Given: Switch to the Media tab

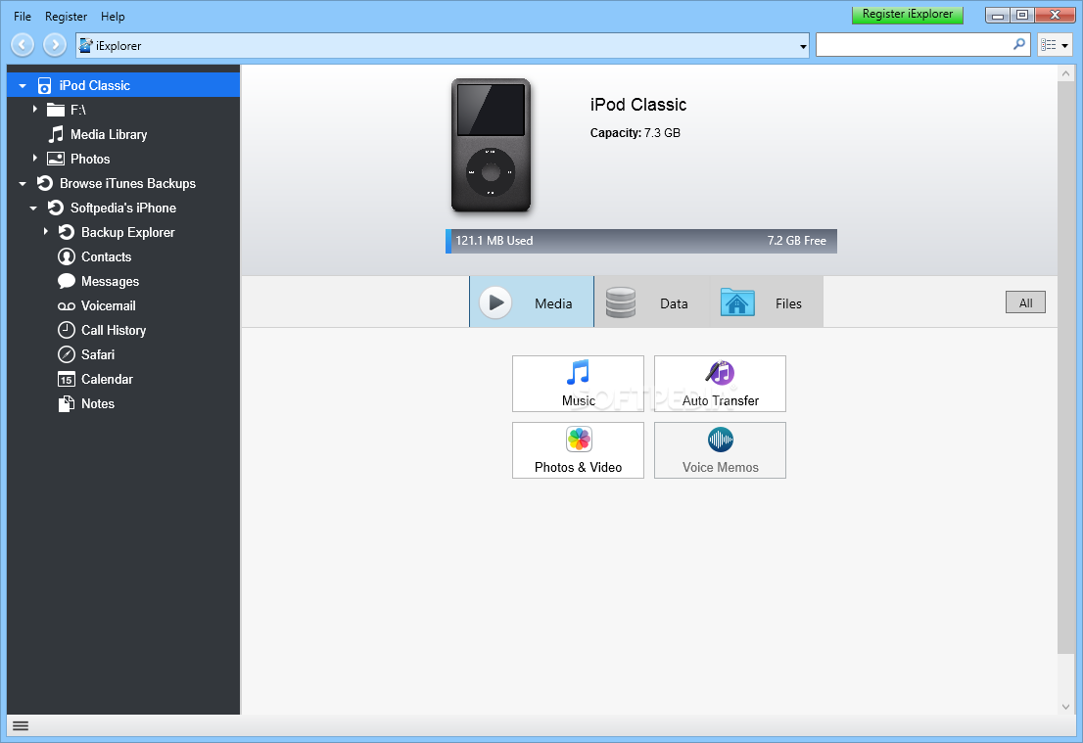Looking at the screenshot, I should coord(531,302).
